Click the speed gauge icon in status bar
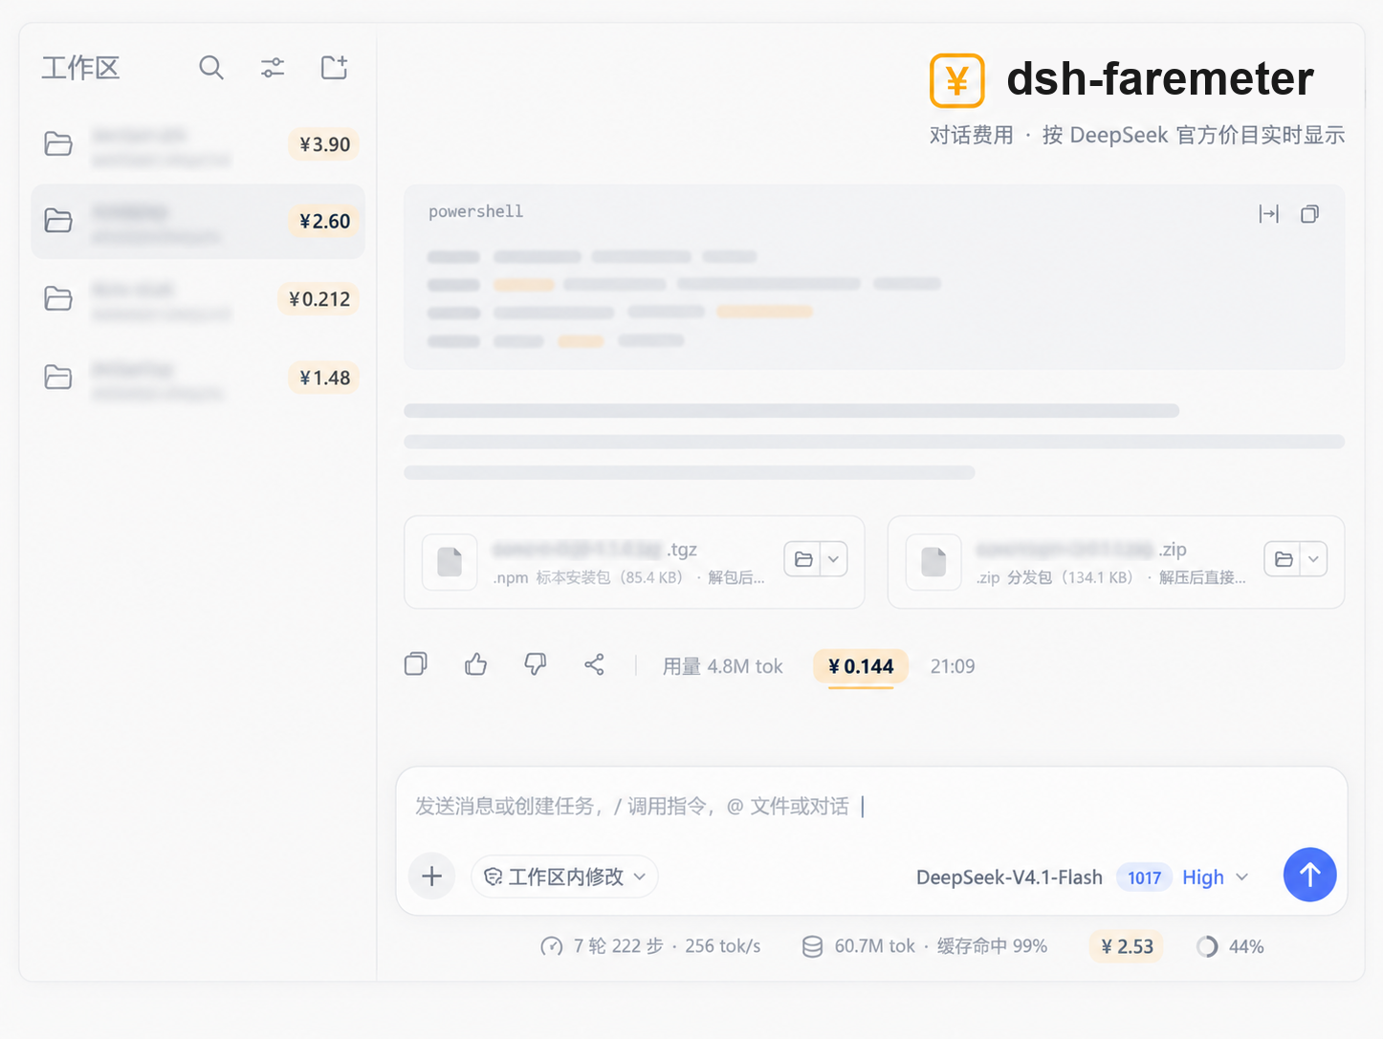The image size is (1383, 1039). click(552, 946)
